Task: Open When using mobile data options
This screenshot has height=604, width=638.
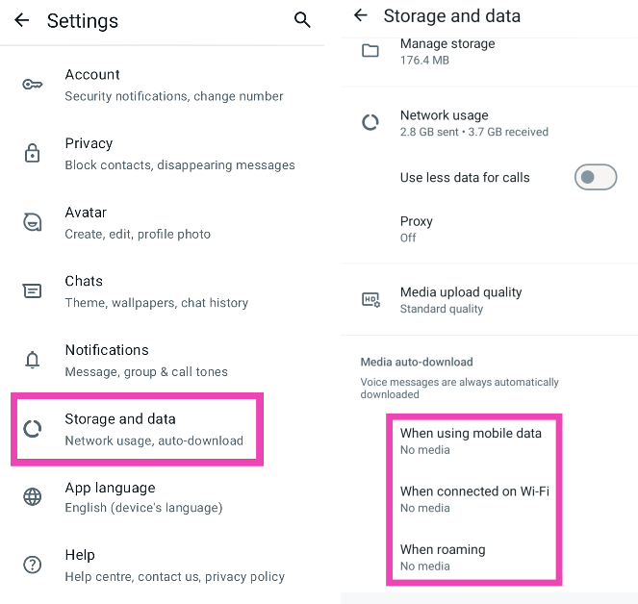Action: [x=471, y=440]
